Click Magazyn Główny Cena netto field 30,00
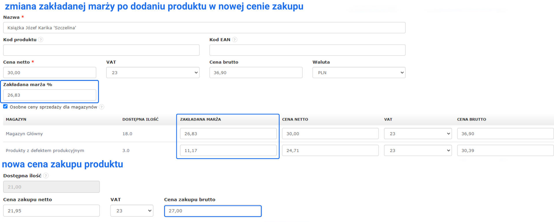Screen dimensions: 554x222 click(x=330, y=134)
